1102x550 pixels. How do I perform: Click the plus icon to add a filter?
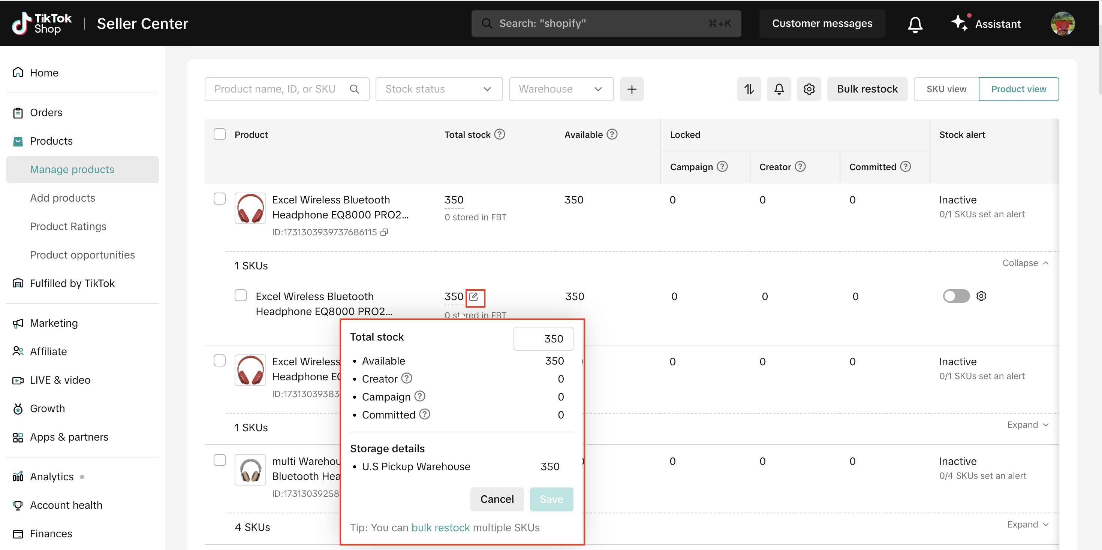pos(632,89)
